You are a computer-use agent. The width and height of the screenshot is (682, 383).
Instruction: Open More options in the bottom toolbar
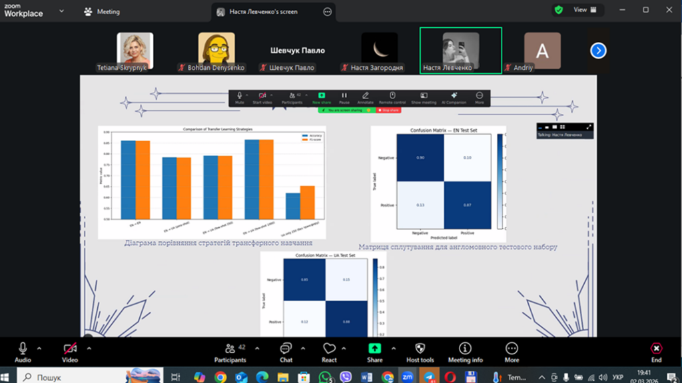pos(511,352)
